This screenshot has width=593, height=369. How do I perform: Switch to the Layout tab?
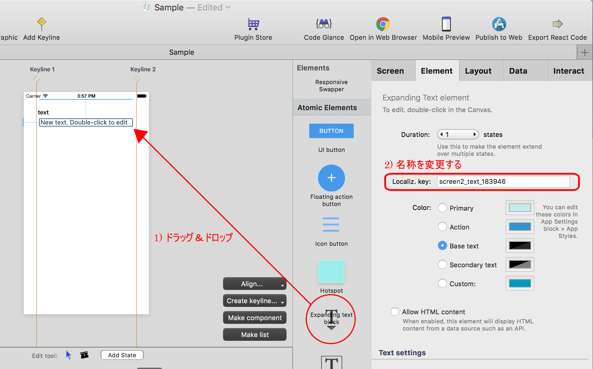(x=478, y=71)
